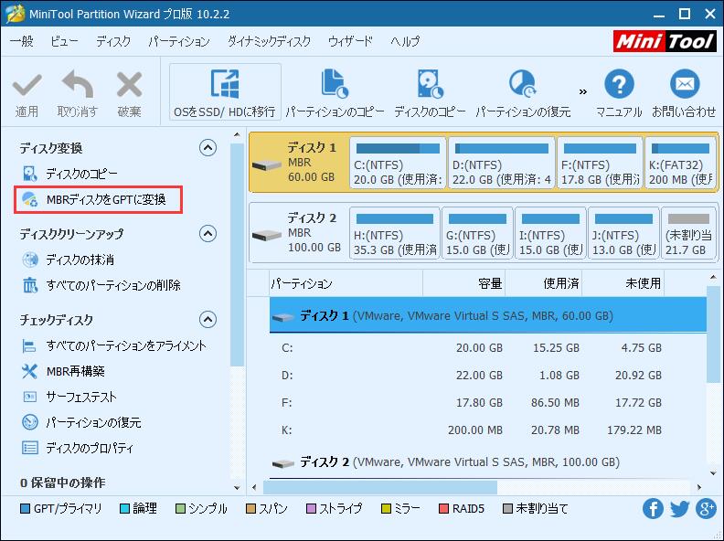Image resolution: width=724 pixels, height=541 pixels.
Task: Select I:(NTFS) partition block
Action: pos(550,233)
